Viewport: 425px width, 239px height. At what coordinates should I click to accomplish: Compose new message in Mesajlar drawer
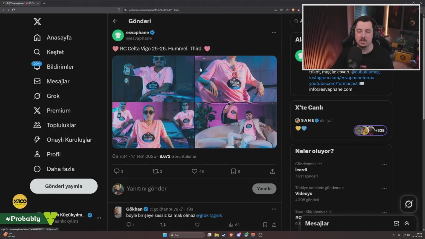pyautogui.click(x=396, y=223)
